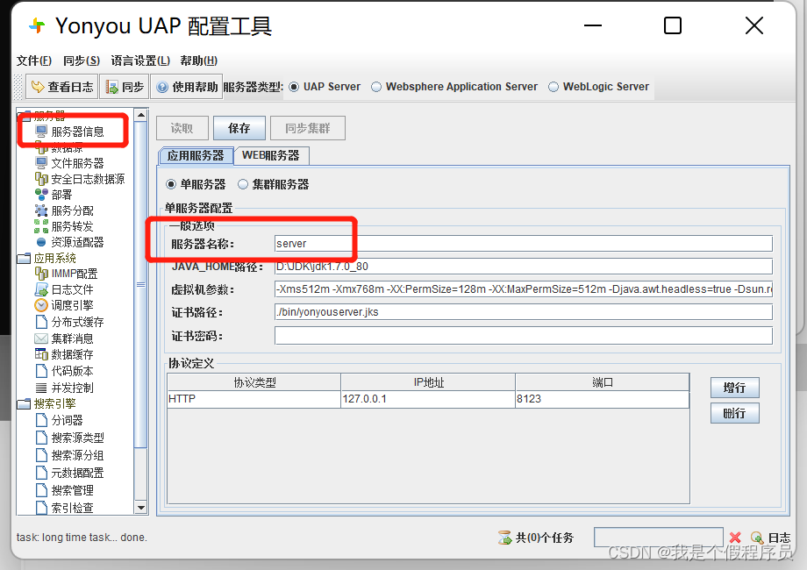The image size is (807, 570).
Task: Click the 代码版本 page icon
Action: click(x=41, y=371)
